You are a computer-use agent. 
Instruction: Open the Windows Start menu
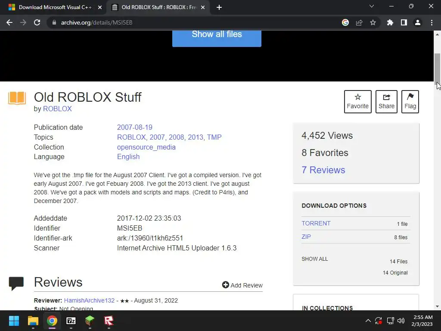14,321
